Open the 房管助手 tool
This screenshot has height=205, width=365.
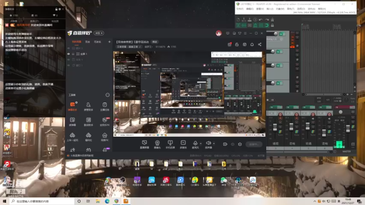tap(88, 106)
